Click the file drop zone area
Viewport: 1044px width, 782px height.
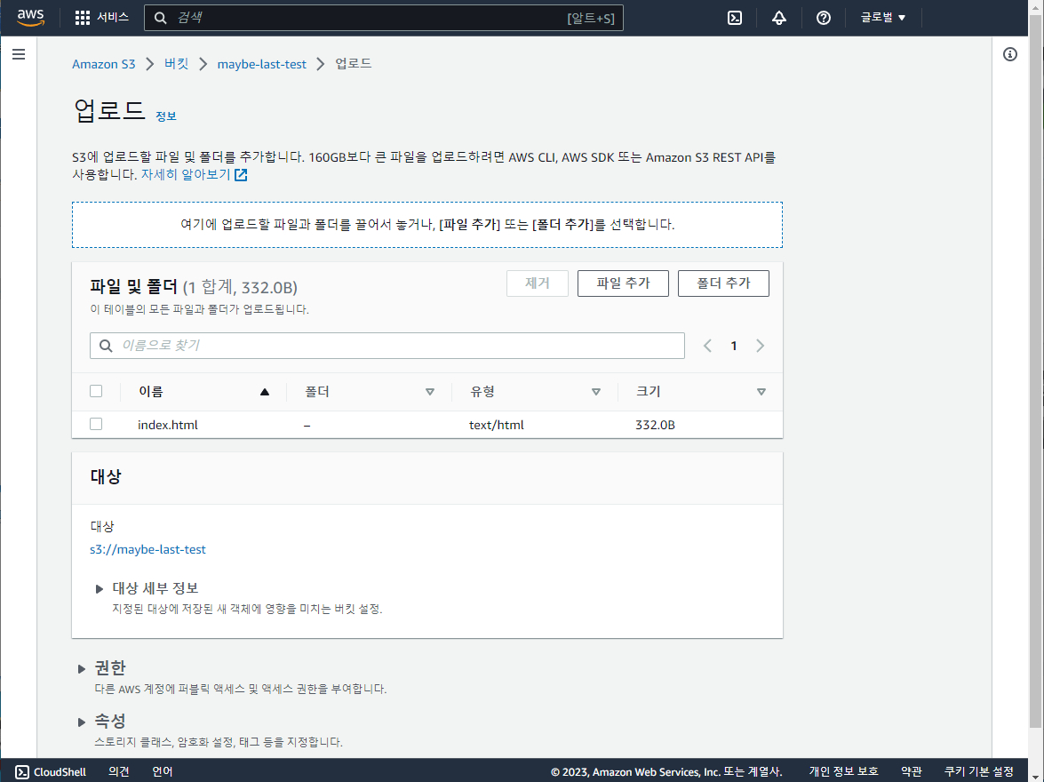tap(427, 225)
